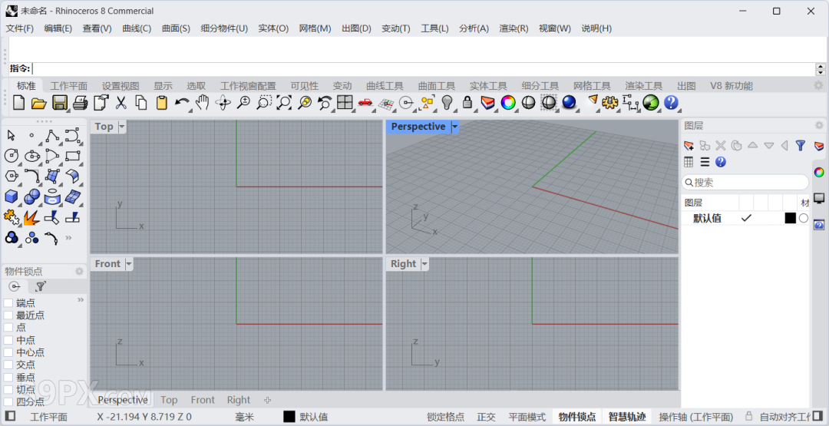
Task: Click the layer filter funnel icon
Action: pyautogui.click(x=801, y=145)
